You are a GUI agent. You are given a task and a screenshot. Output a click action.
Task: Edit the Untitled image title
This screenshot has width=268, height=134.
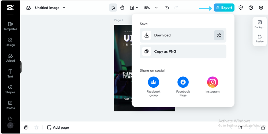pos(47,8)
